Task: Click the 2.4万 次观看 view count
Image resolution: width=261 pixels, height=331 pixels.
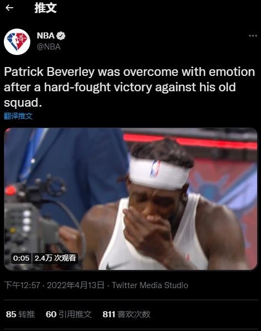Action: tap(55, 258)
